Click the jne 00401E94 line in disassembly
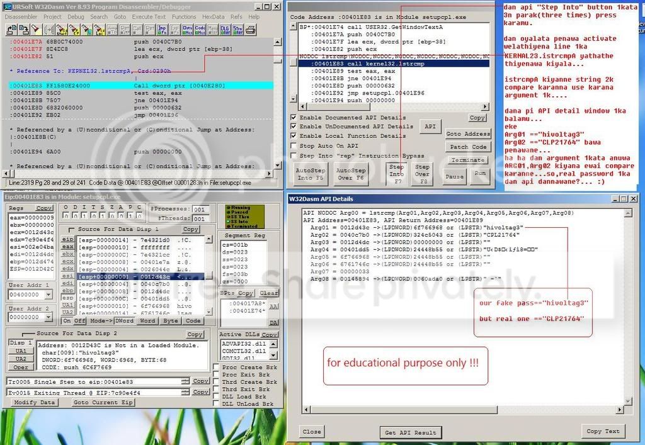 point(140,100)
